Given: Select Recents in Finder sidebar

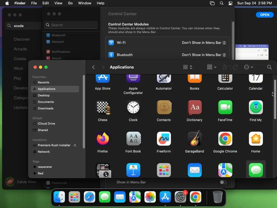Looking at the screenshot, I should point(55,82).
